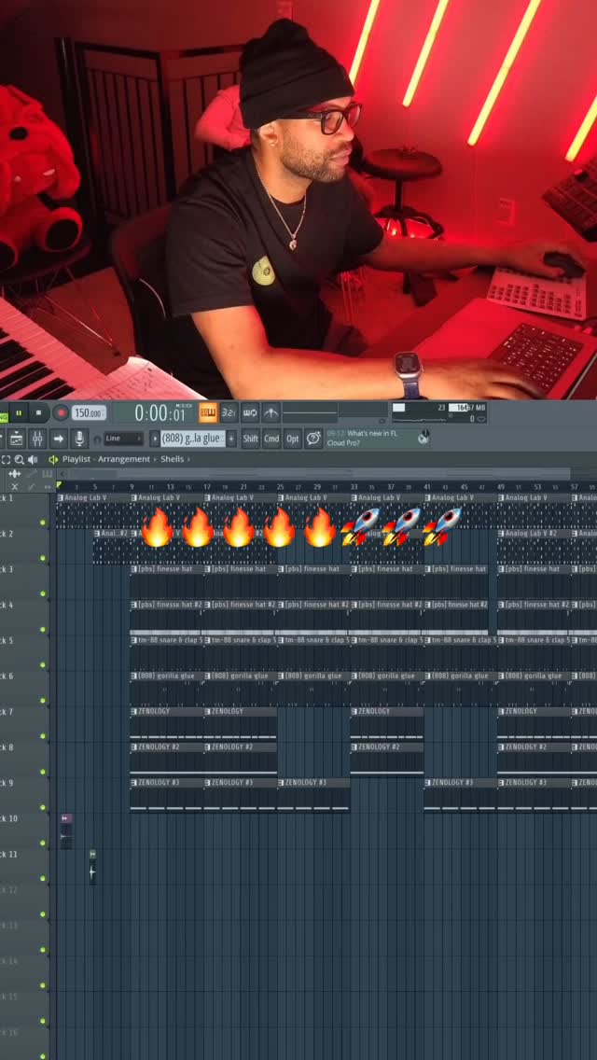597x1060 pixels.
Task: Click the X icon beside ruler
Action: pos(15,487)
